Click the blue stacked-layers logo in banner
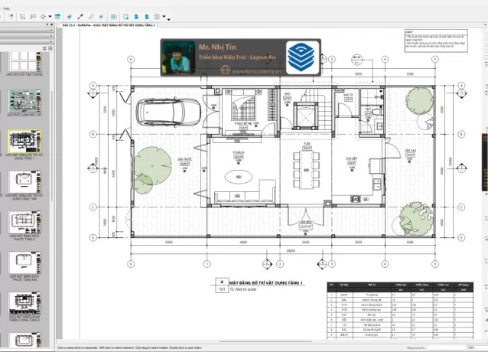This screenshot has width=488, height=352. (302, 57)
